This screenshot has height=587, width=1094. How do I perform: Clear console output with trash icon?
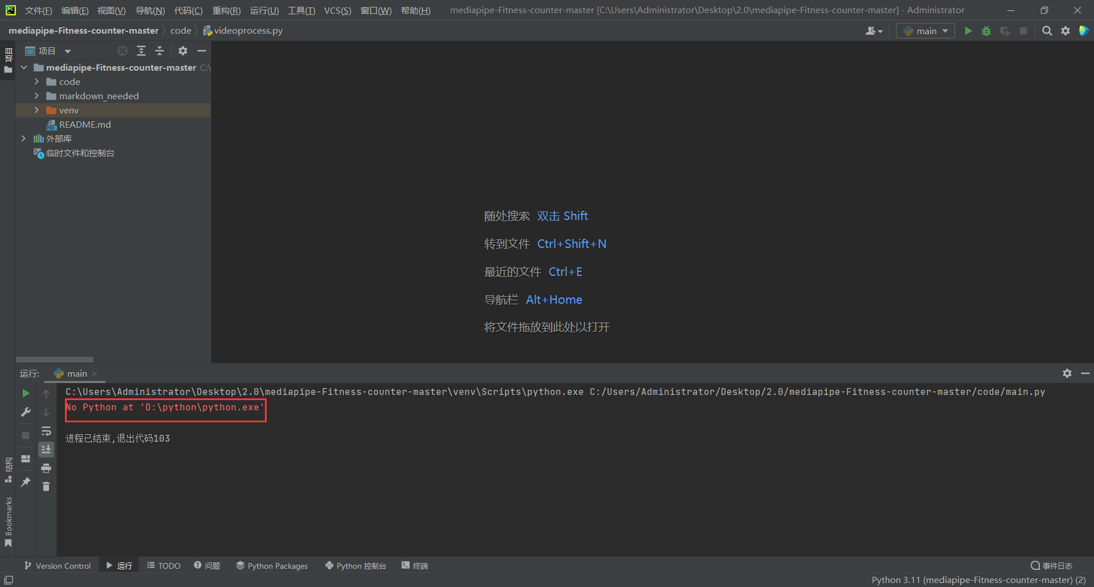[x=46, y=486]
